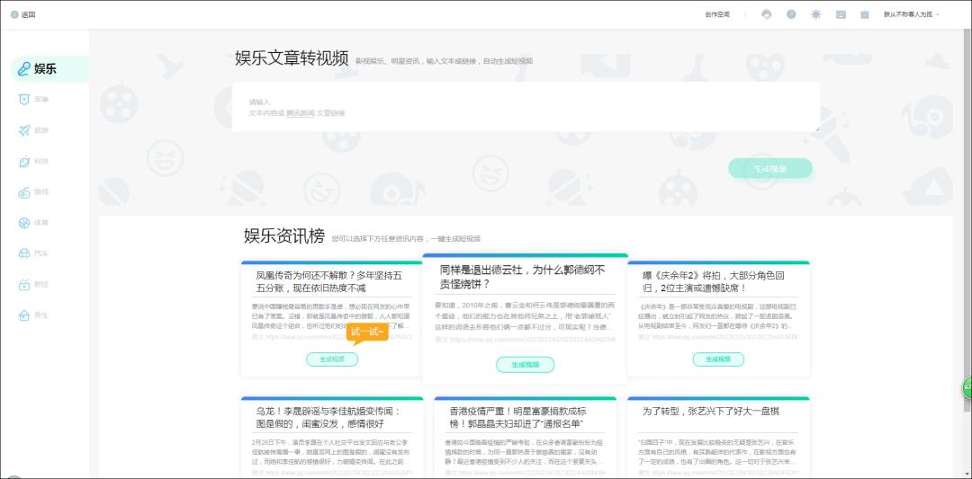The image size is (972, 479).
Task: Click the source URL under 凤凰传奇 card
Action: (x=331, y=337)
